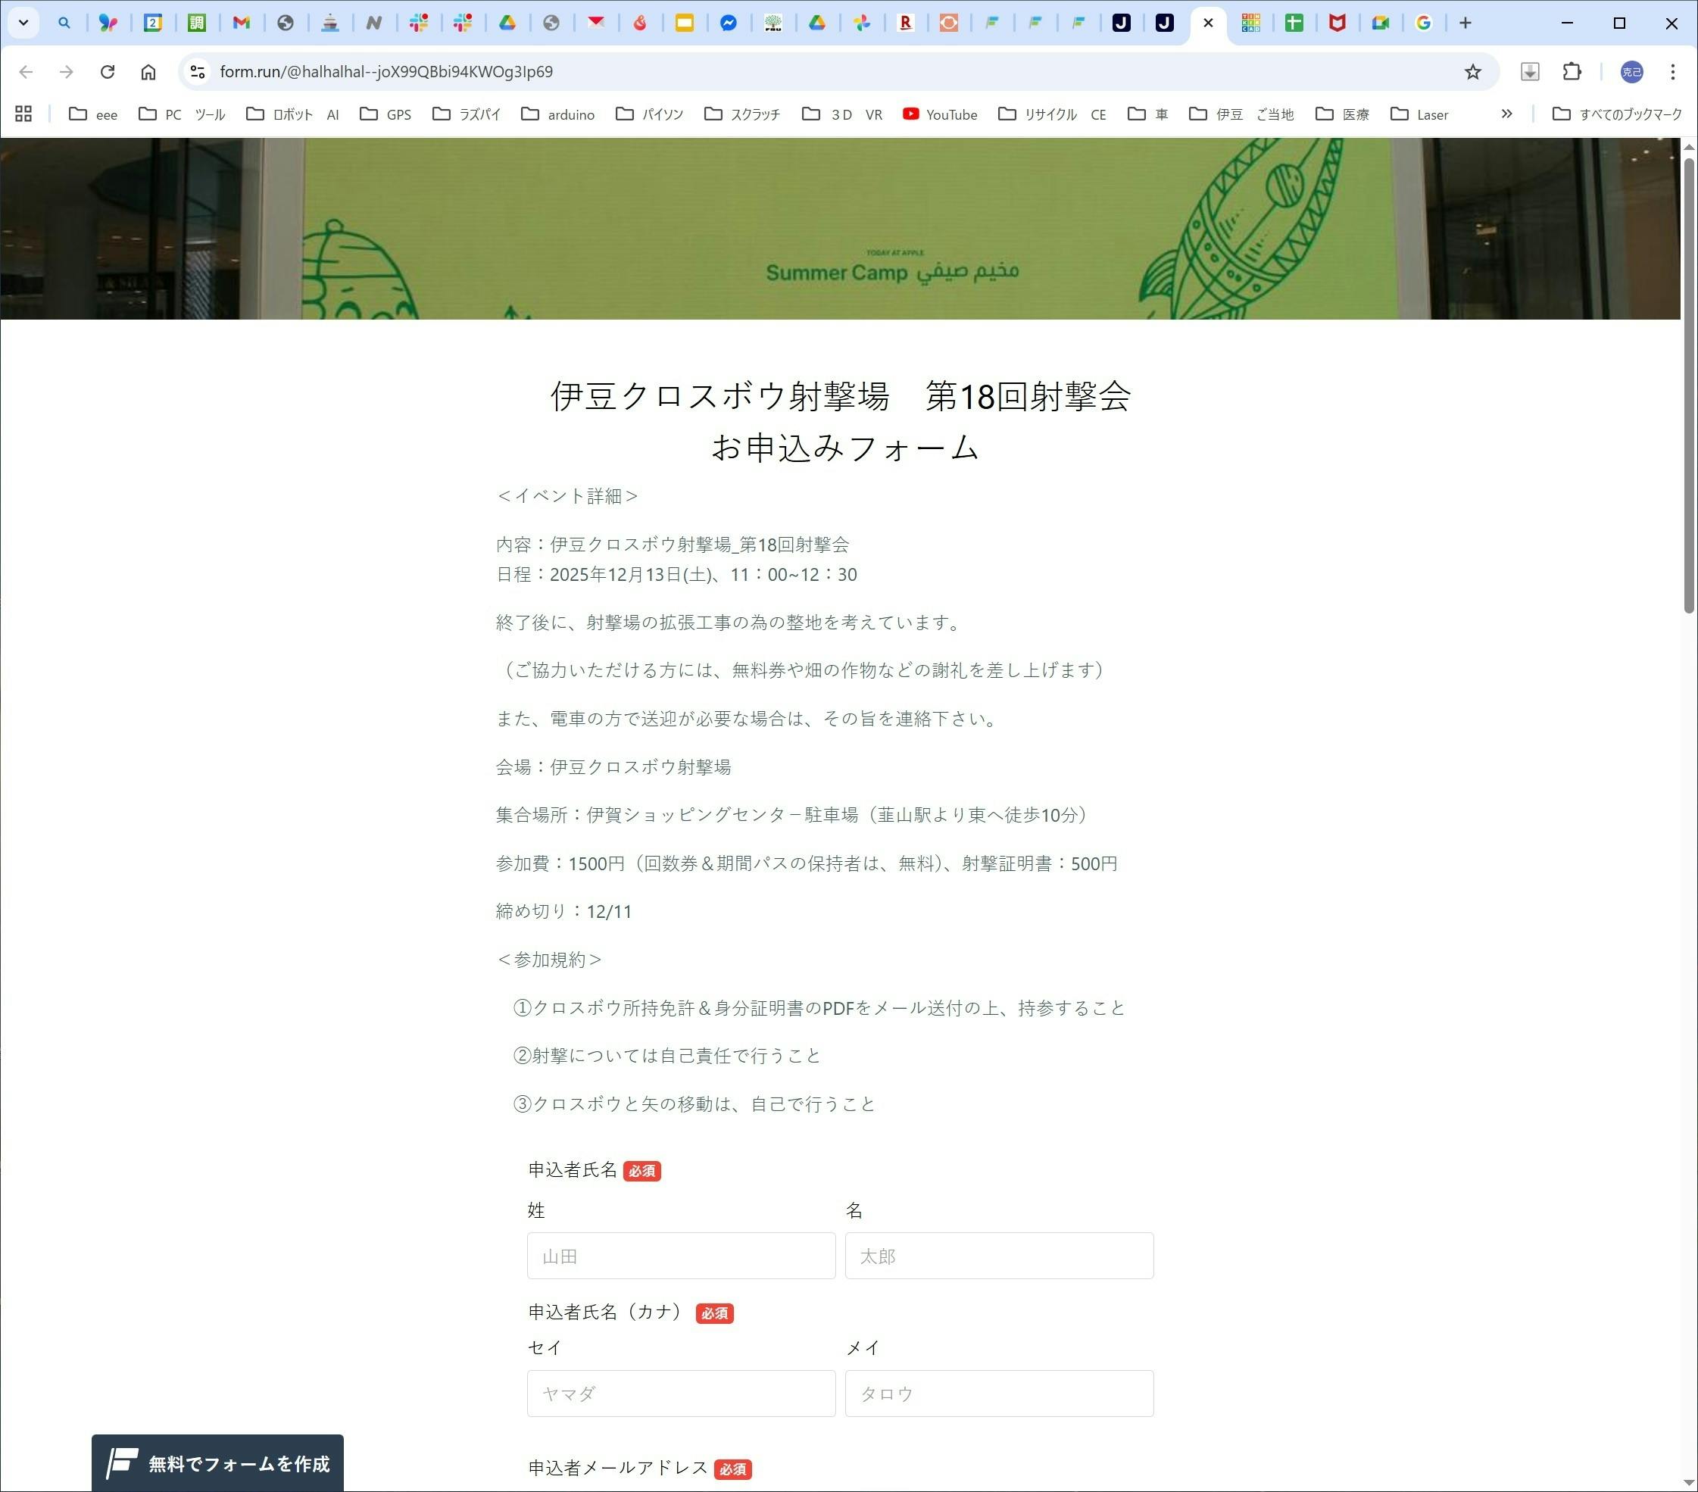Show hidden bookmarks with the double chevron
Image resolution: width=1698 pixels, height=1492 pixels.
tap(1506, 114)
